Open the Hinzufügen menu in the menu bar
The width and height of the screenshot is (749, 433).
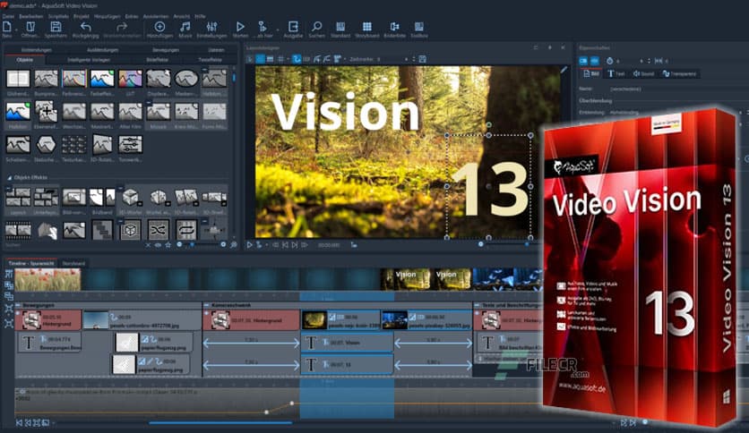coord(107,16)
